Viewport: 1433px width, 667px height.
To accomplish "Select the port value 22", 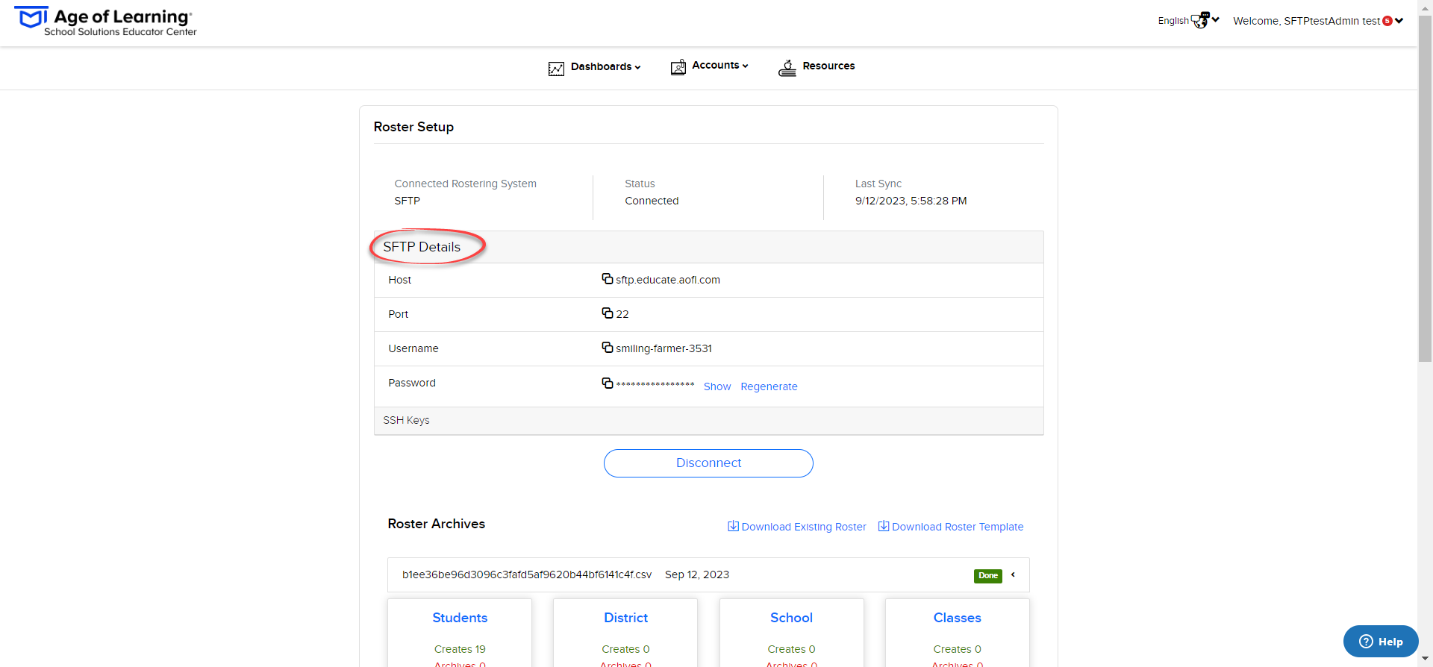I will 622,314.
